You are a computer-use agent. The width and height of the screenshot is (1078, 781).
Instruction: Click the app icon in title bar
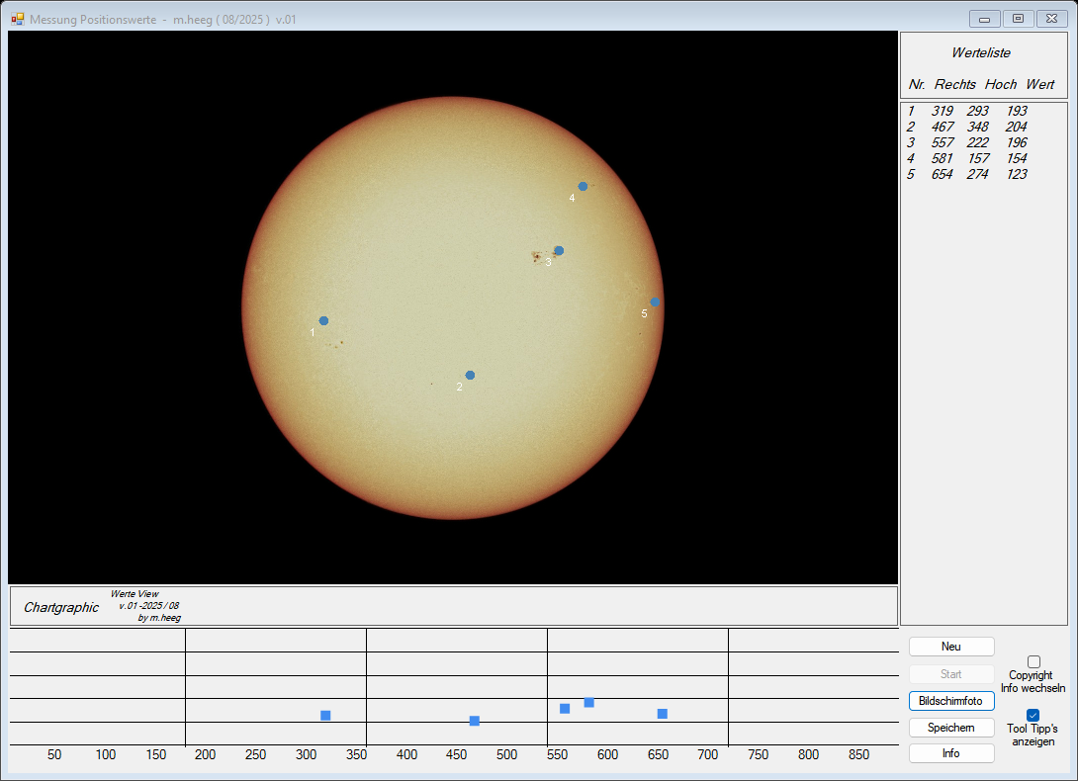[17, 19]
